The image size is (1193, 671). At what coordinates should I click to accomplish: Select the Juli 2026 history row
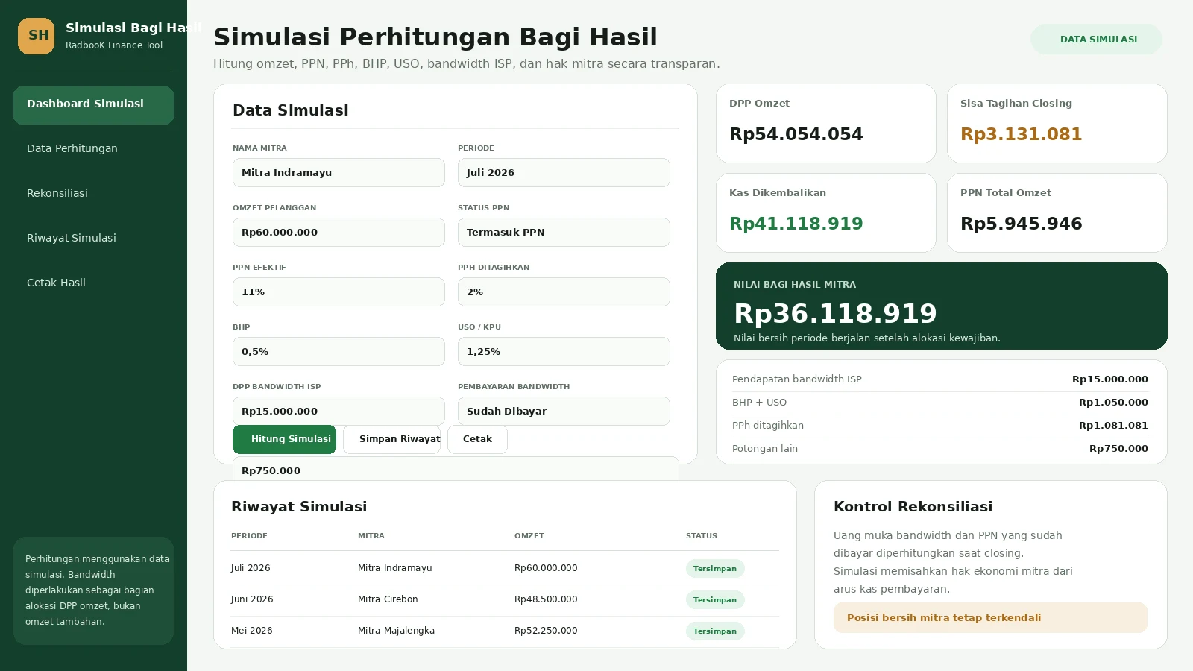pos(504,568)
